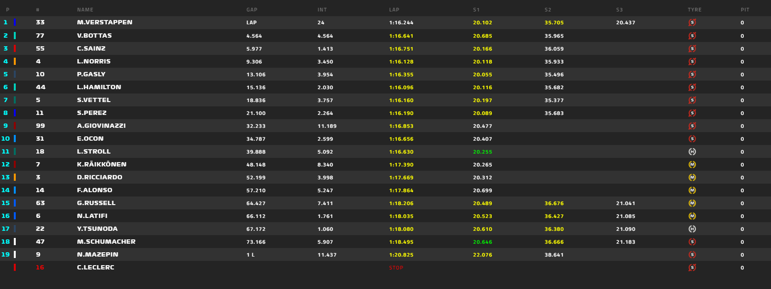
Task: Click the hard tyre icon for Stroll
Action: tap(692, 152)
